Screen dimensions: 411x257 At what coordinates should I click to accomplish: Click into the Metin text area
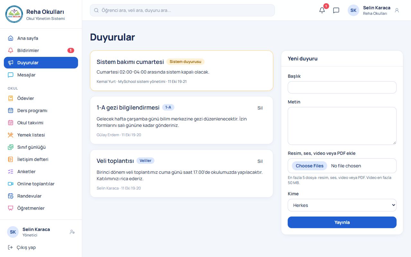click(x=342, y=126)
